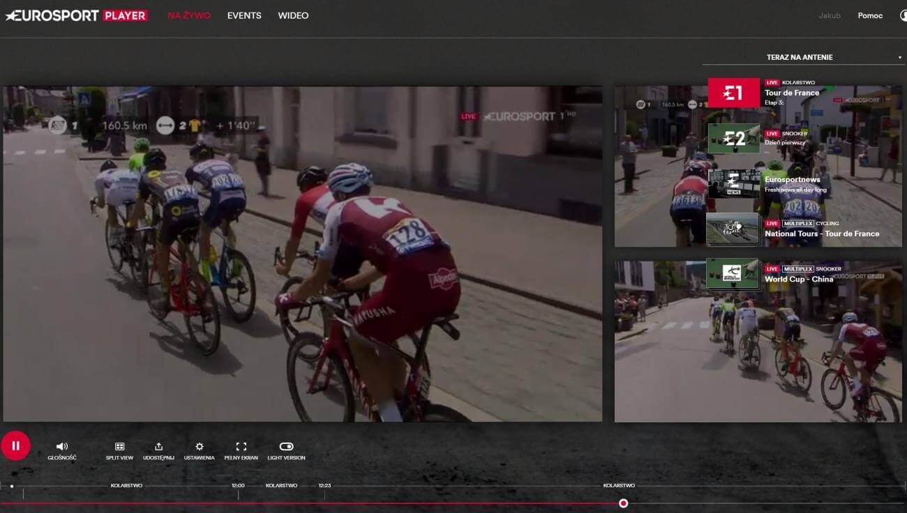
Task: Click 'Fresh news all day long' text
Action: coord(795,190)
